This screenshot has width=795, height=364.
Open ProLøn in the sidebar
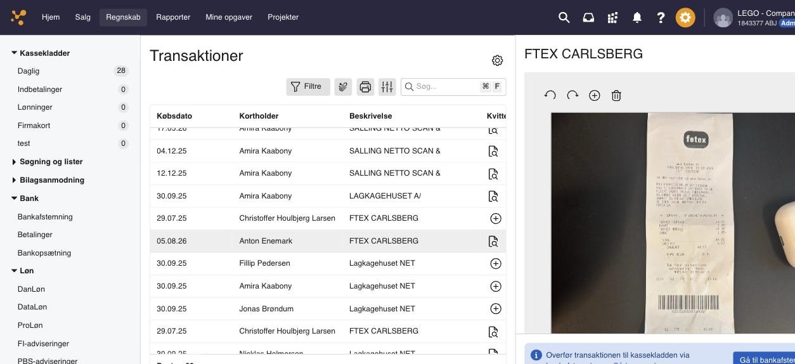click(30, 325)
